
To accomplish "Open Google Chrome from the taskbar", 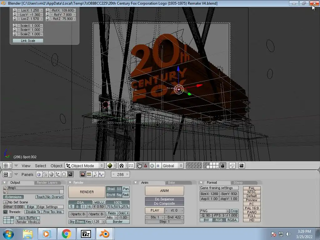I will point(66,234).
